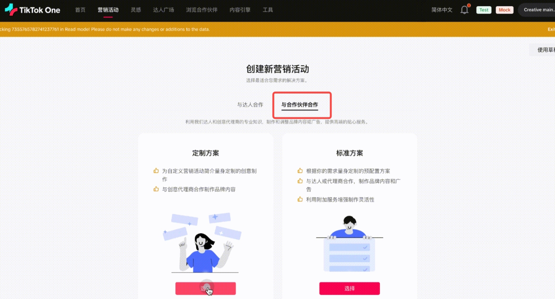This screenshot has height=299, width=555.
Task: Click thumbs-up icon beside 利用附加服务增强
Action: [300, 199]
